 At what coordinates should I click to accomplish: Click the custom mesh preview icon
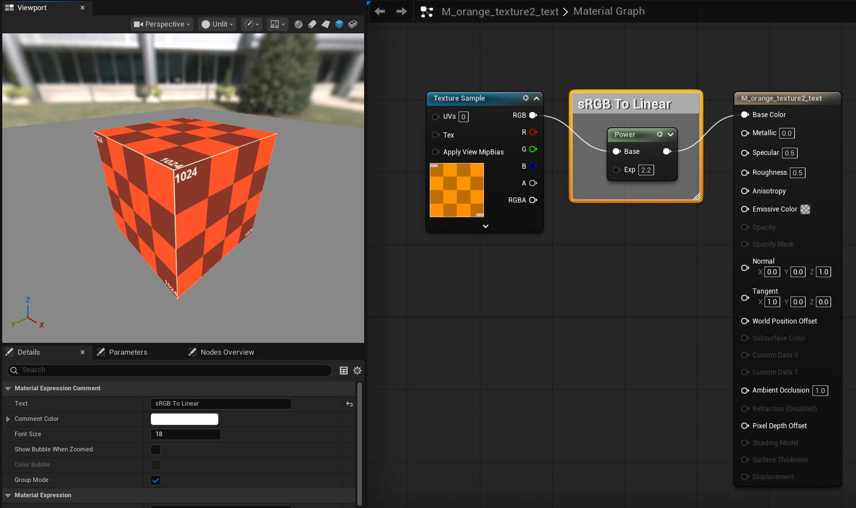pyautogui.click(x=353, y=24)
